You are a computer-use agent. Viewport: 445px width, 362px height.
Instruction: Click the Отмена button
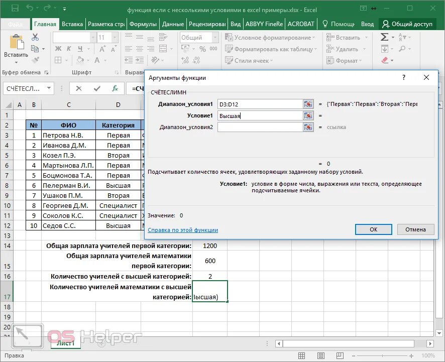coord(415,229)
